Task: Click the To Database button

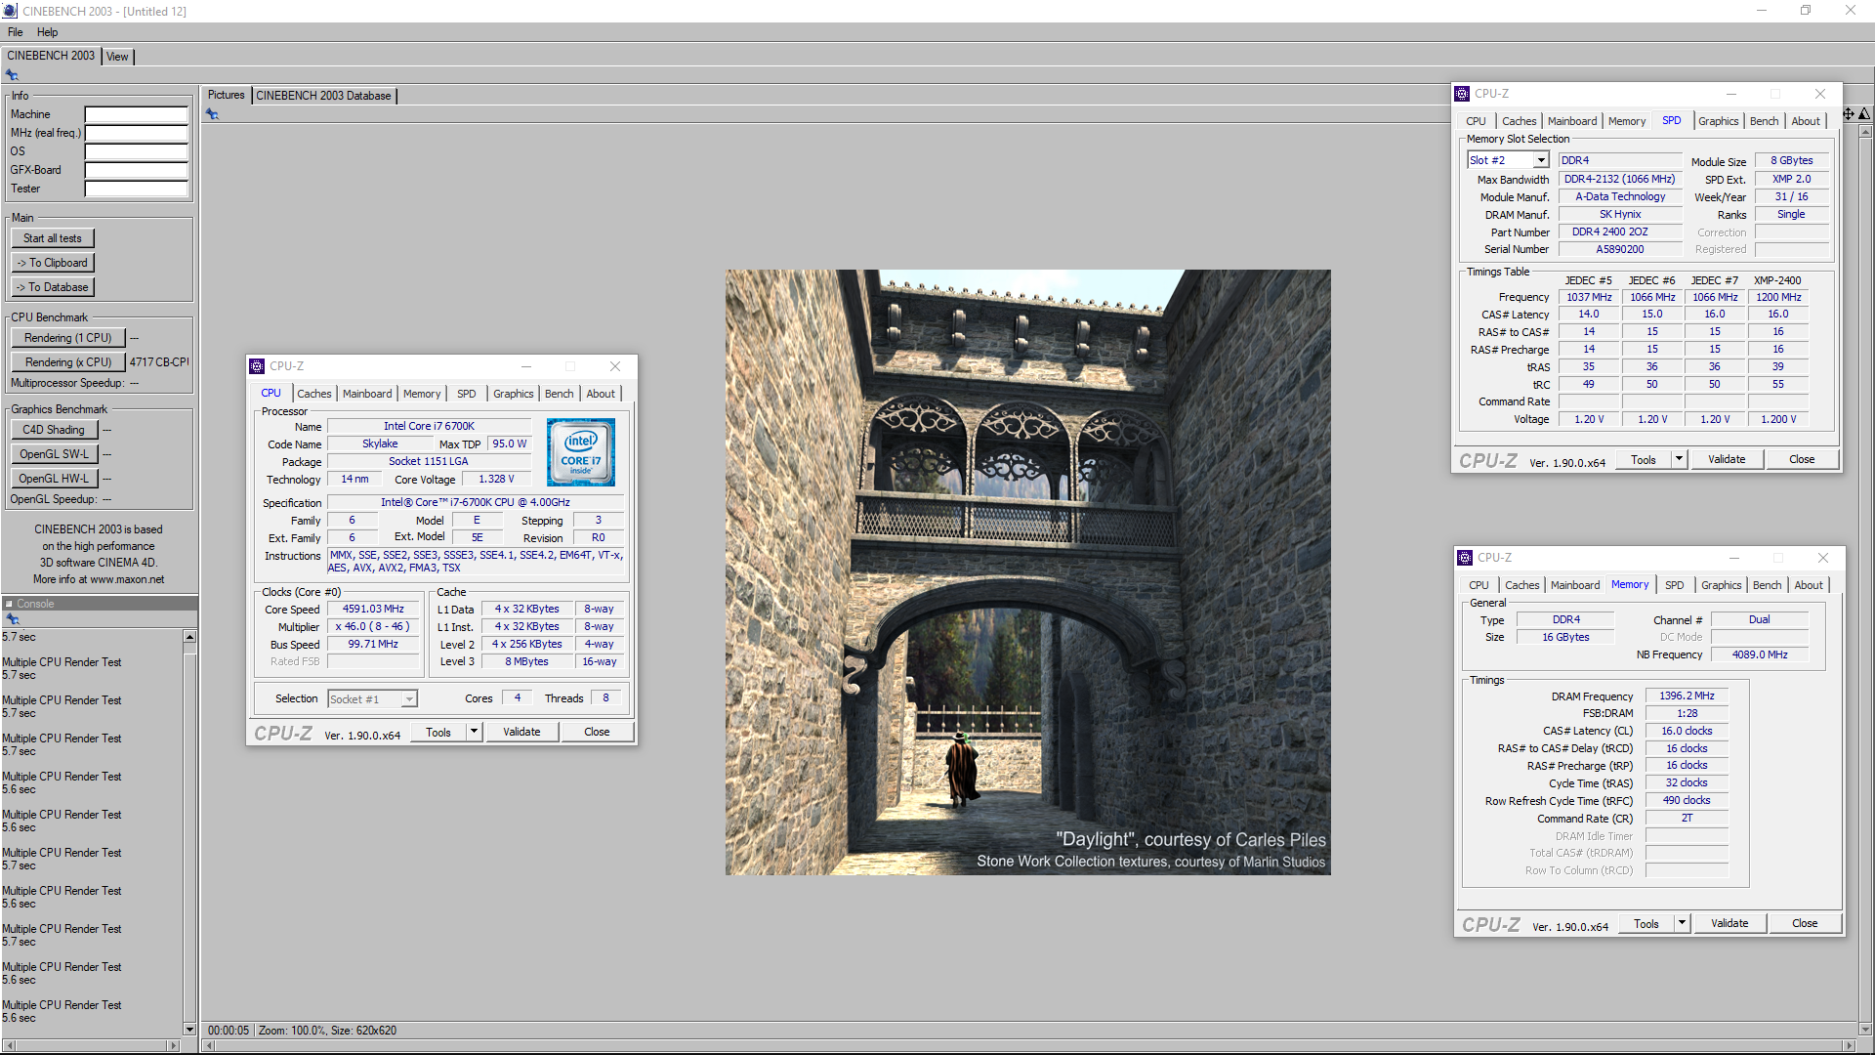Action: pyautogui.click(x=53, y=287)
